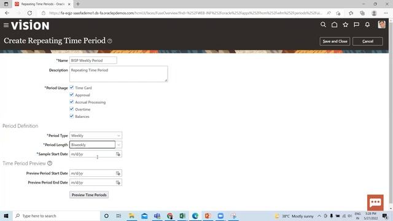Open browser settings ellipsis menu

(x=386, y=13)
